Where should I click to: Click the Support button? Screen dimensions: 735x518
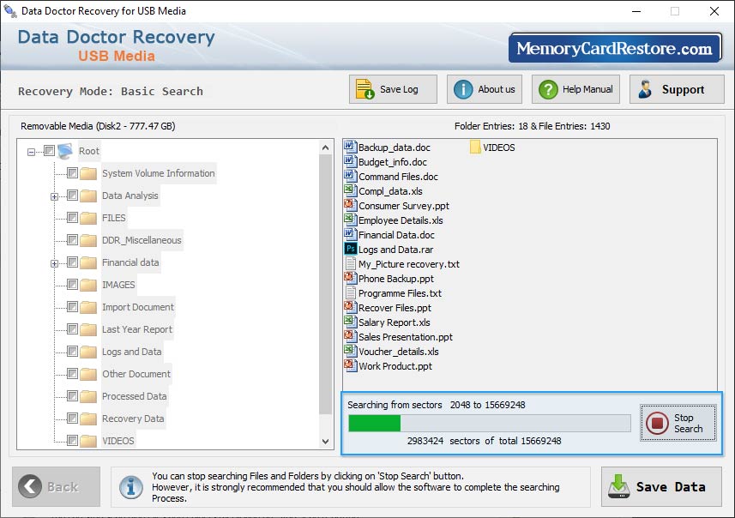[x=677, y=89]
